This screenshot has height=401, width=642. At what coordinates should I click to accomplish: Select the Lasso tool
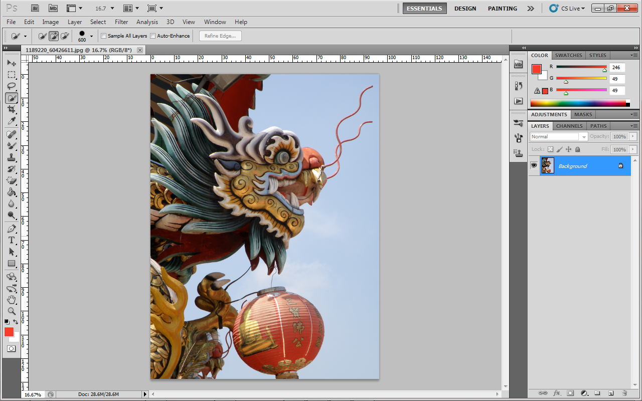tap(12, 86)
